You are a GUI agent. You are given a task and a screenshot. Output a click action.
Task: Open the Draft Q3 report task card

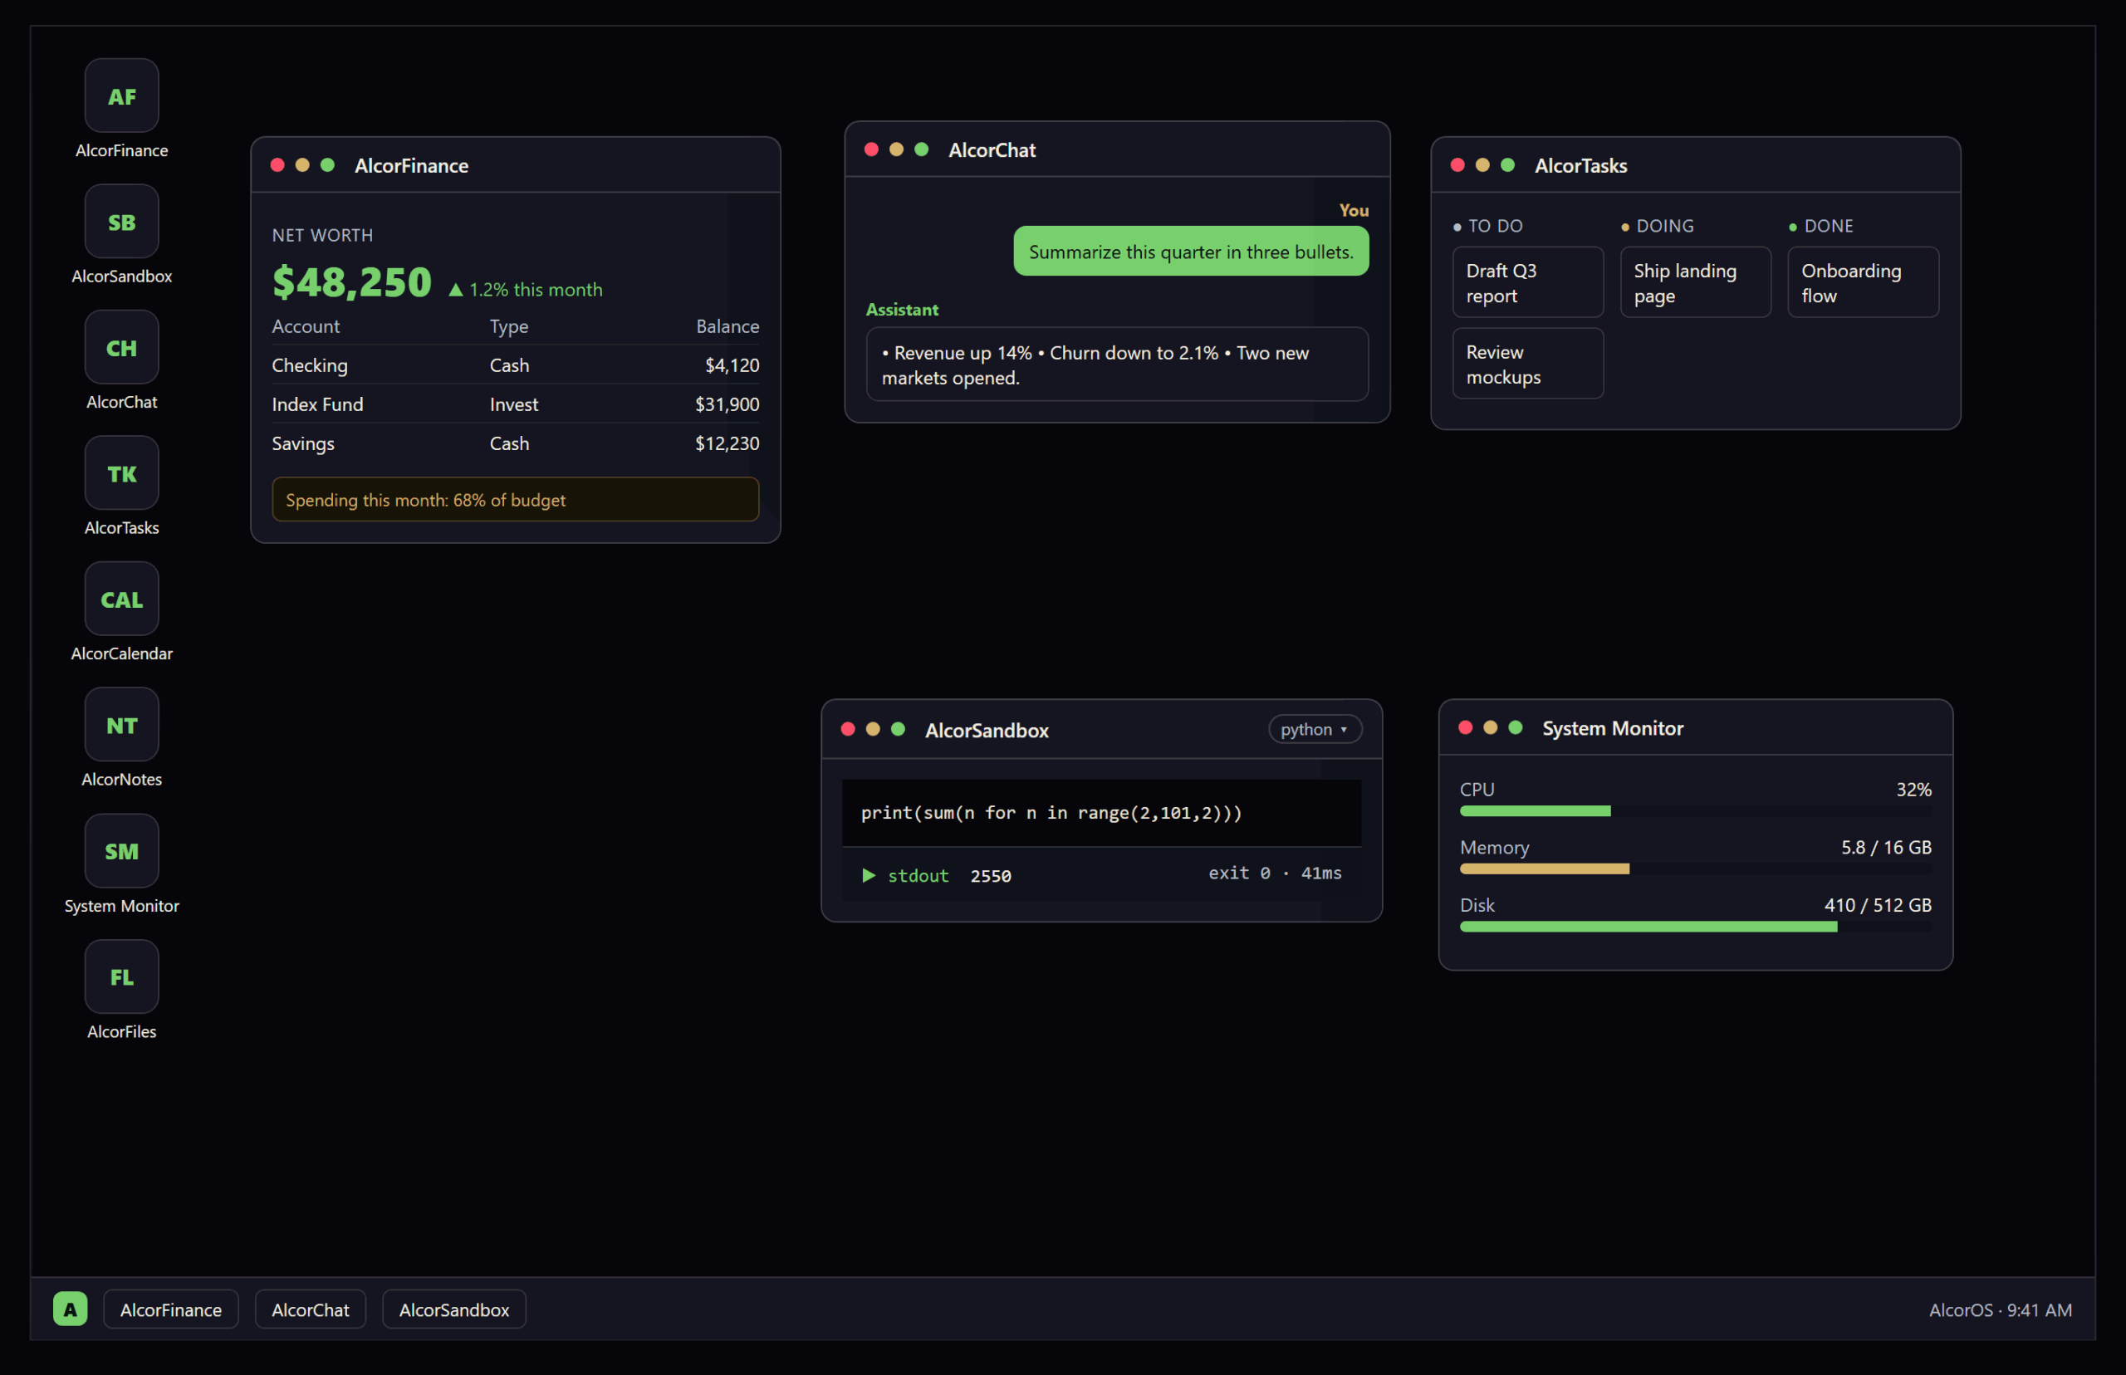(1527, 282)
